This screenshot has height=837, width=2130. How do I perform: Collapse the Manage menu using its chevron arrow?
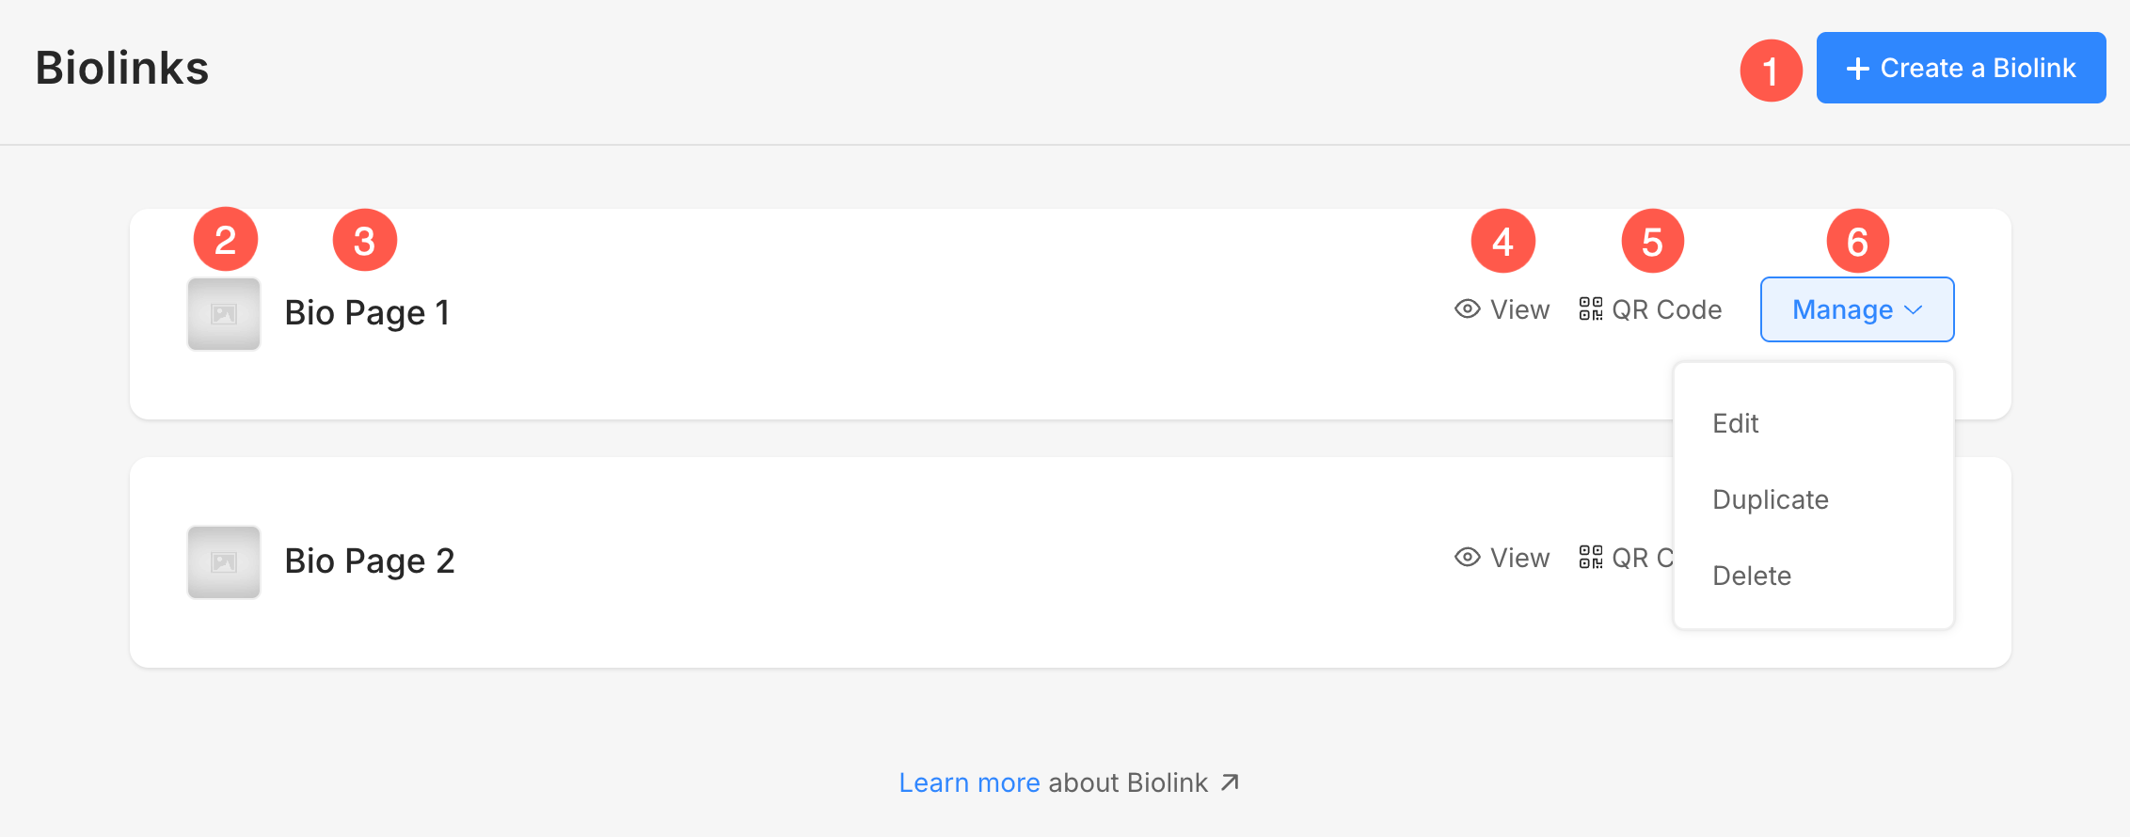1914,310
